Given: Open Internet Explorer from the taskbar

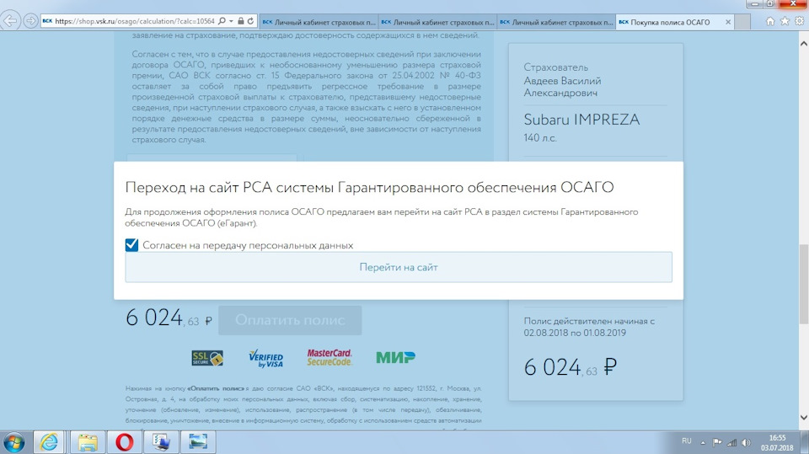Looking at the screenshot, I should (49, 442).
